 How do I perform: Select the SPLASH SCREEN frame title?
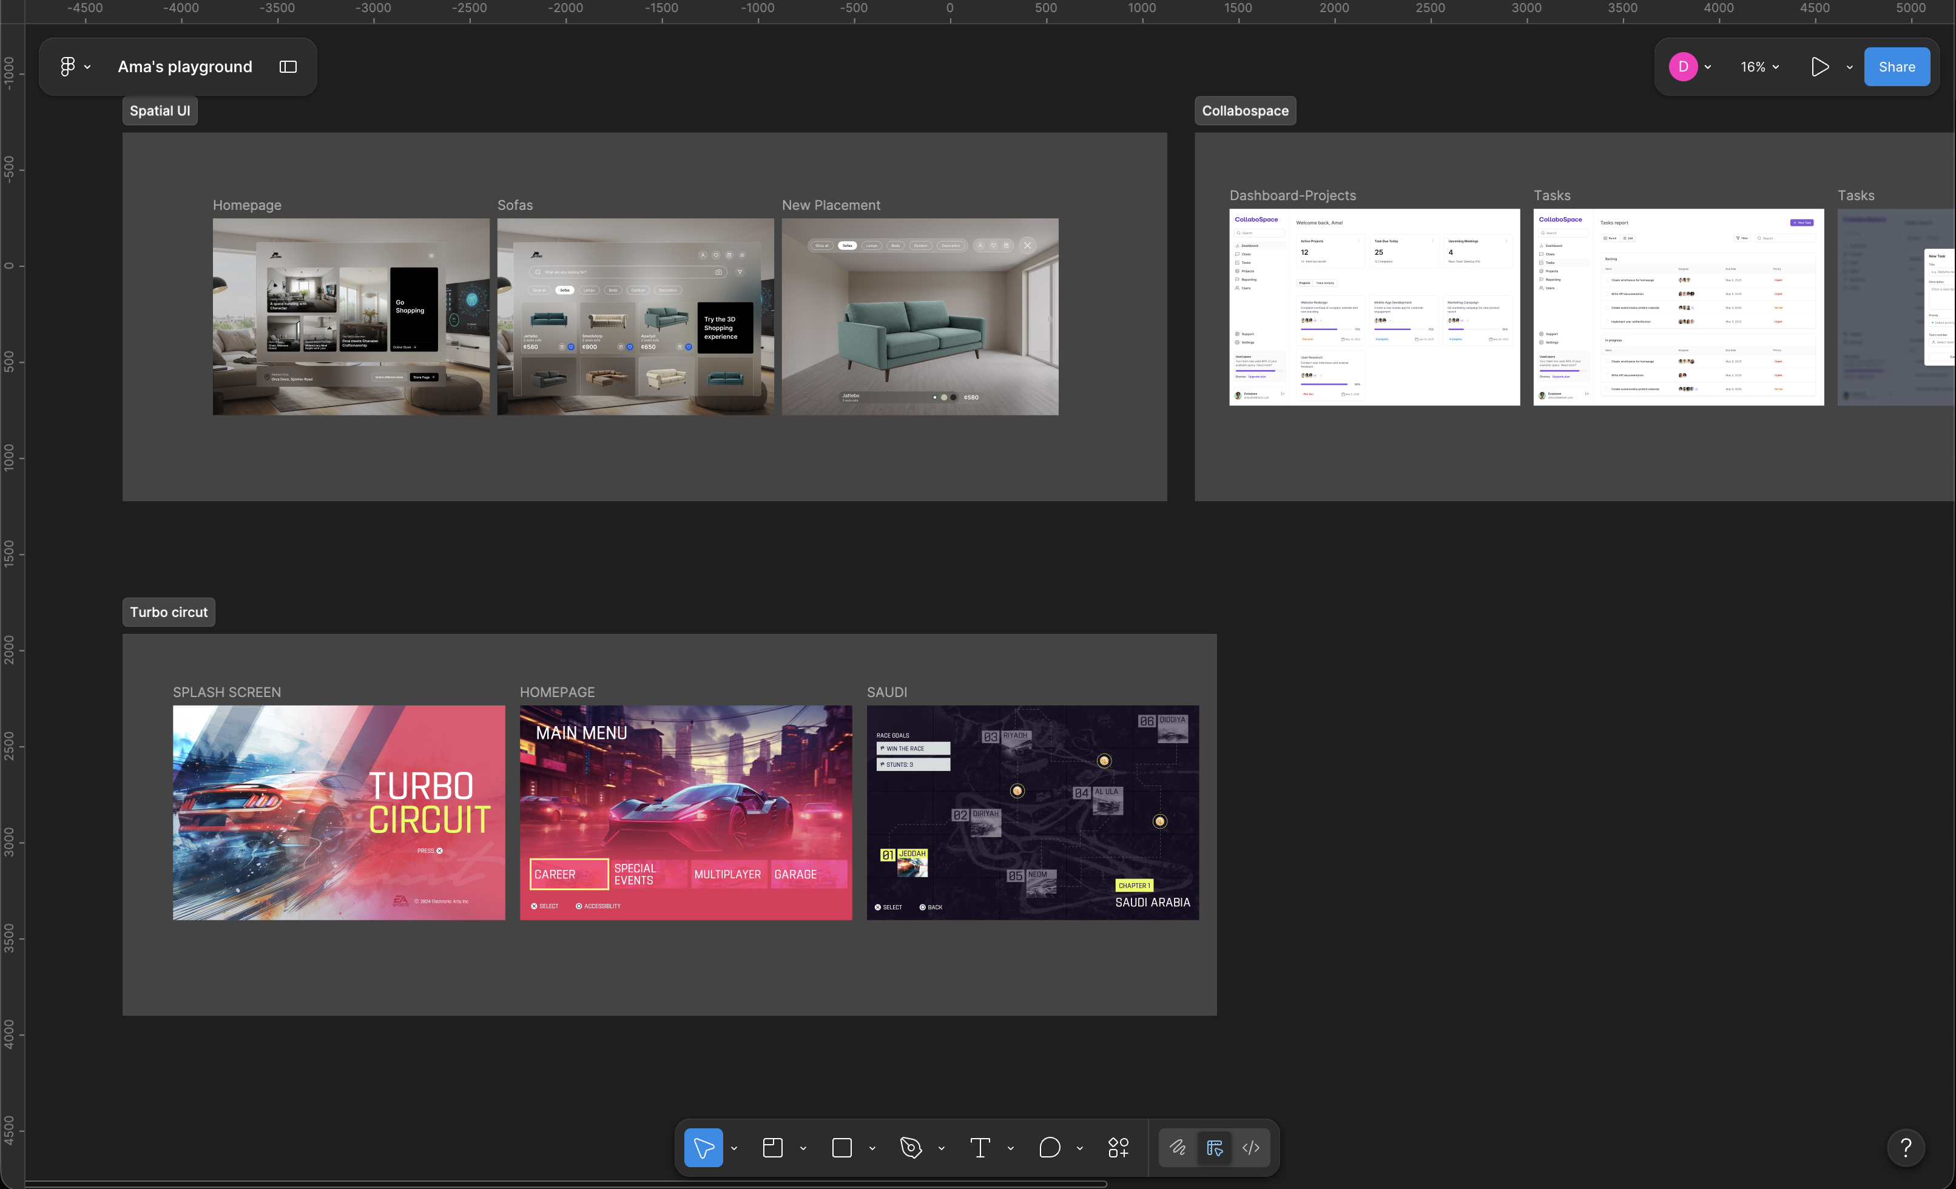click(x=227, y=692)
